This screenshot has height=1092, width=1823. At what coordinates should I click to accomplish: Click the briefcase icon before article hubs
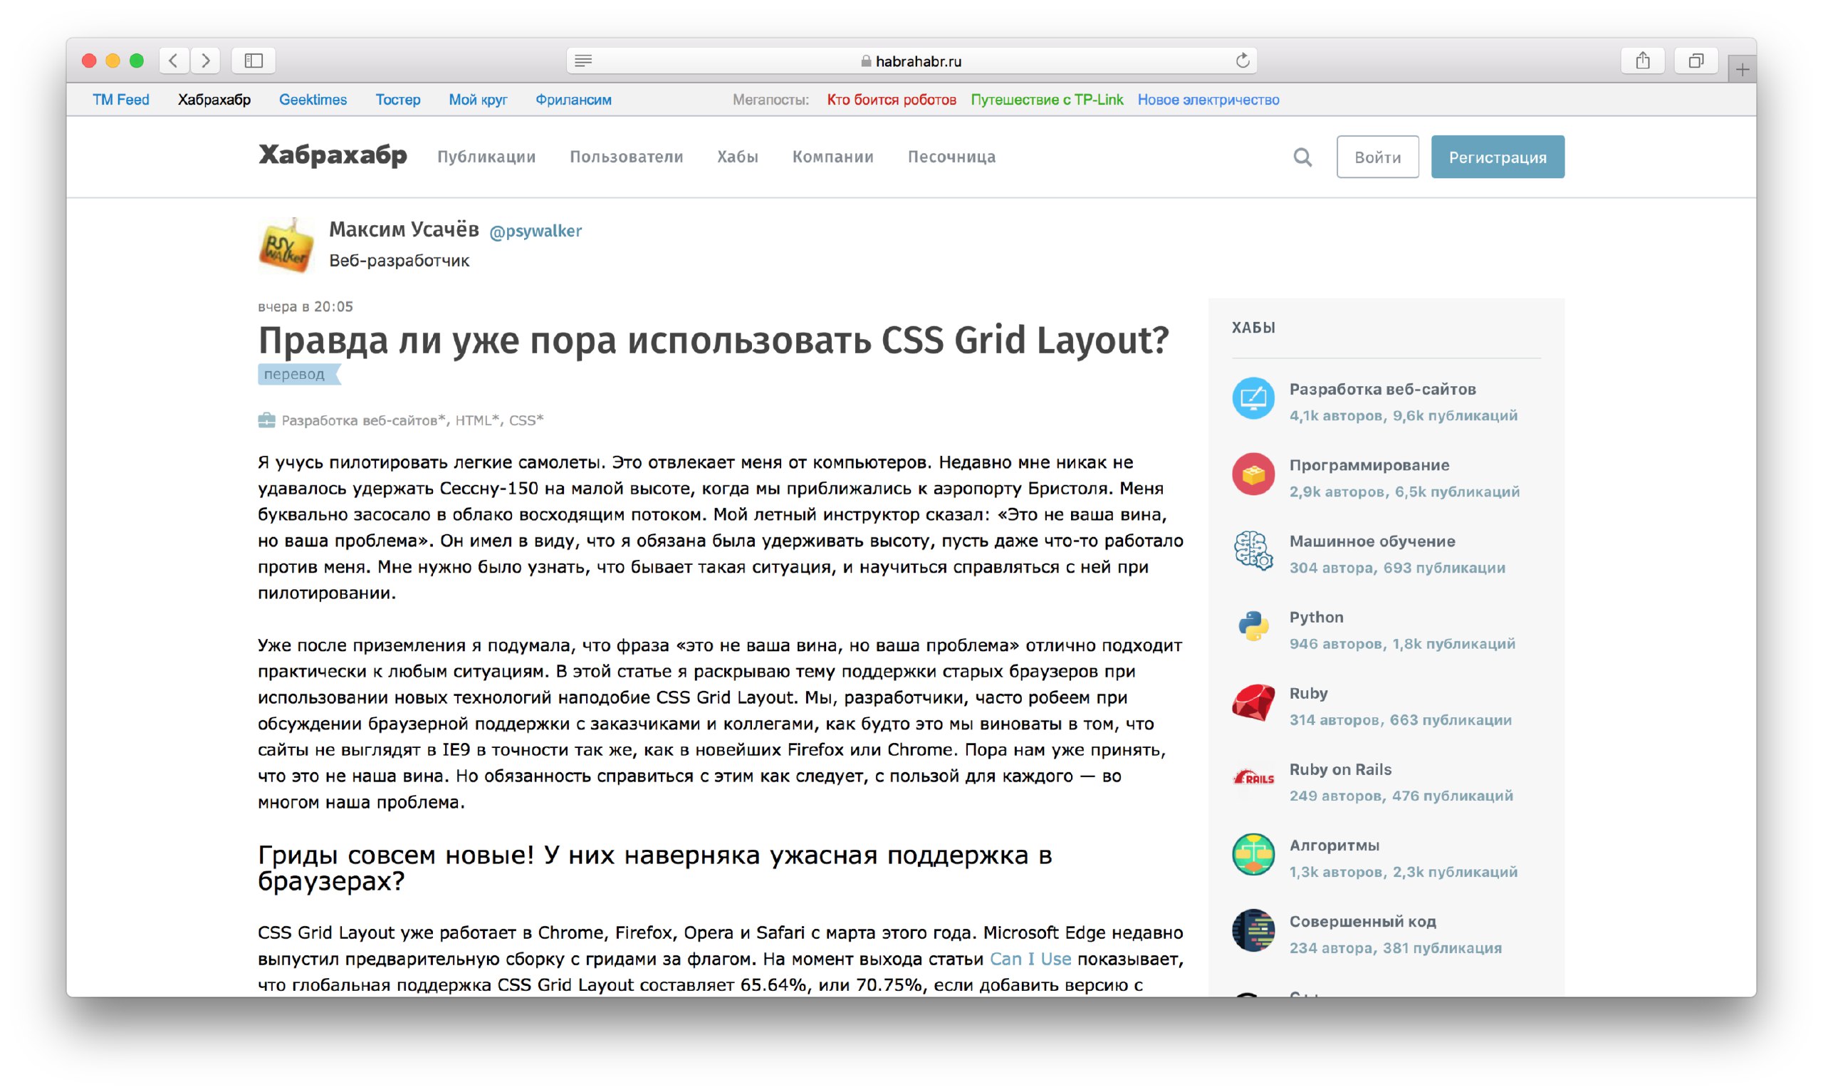pos(266,420)
